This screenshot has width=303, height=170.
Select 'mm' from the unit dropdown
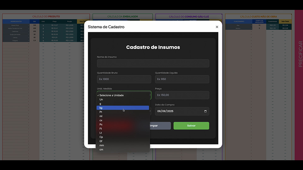(x=102, y=145)
